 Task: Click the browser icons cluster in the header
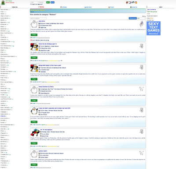click(x=132, y=2)
